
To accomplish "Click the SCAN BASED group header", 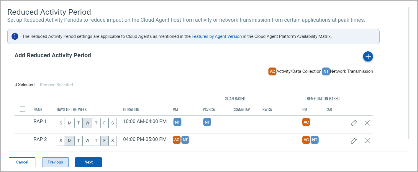I will click(235, 99).
